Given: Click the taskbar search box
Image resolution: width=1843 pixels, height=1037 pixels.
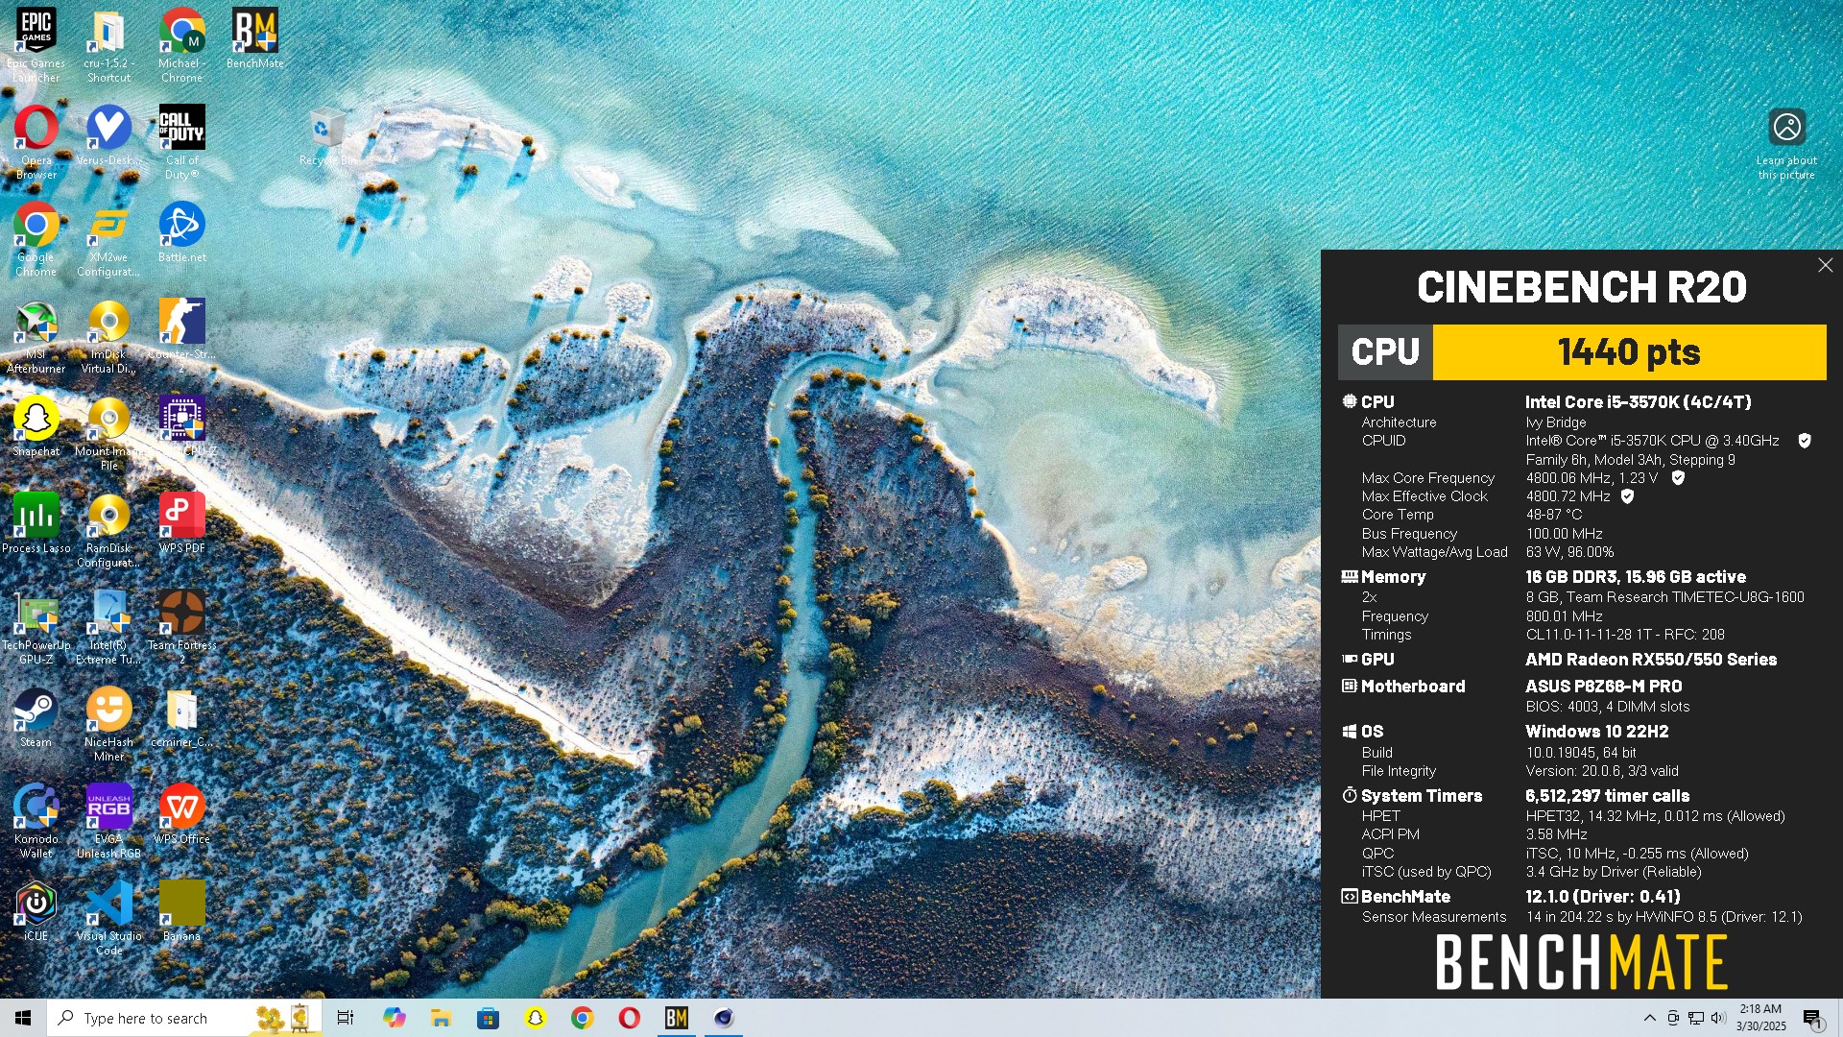Looking at the screenshot, I should tap(182, 1018).
